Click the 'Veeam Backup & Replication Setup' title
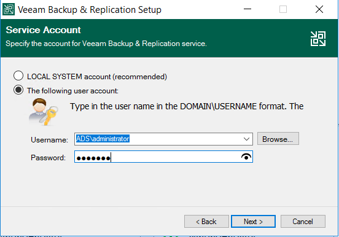Viewport: 339px width, 237px height. point(90,10)
